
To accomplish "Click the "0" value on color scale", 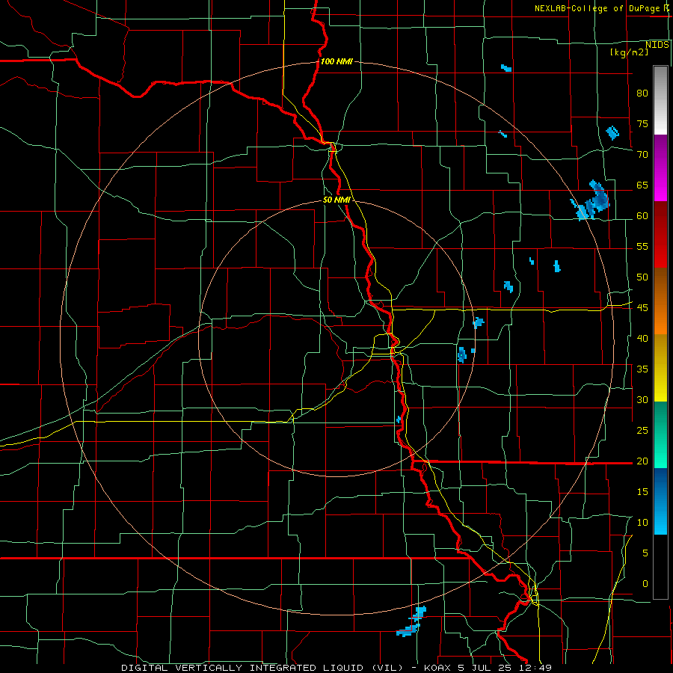I will pos(645,584).
